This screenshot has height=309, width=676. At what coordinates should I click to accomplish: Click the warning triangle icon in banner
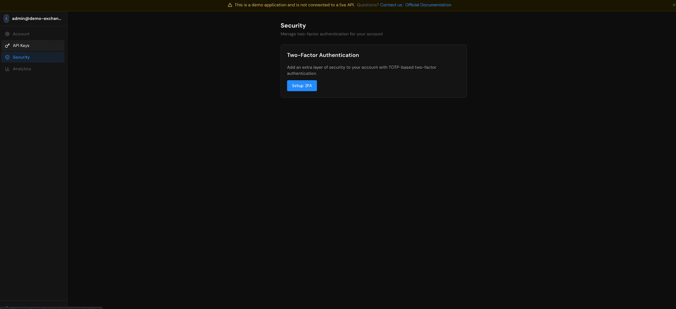230,5
